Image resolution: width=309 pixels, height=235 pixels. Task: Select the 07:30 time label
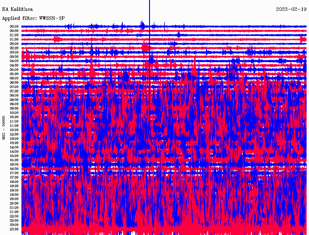pos(14,91)
